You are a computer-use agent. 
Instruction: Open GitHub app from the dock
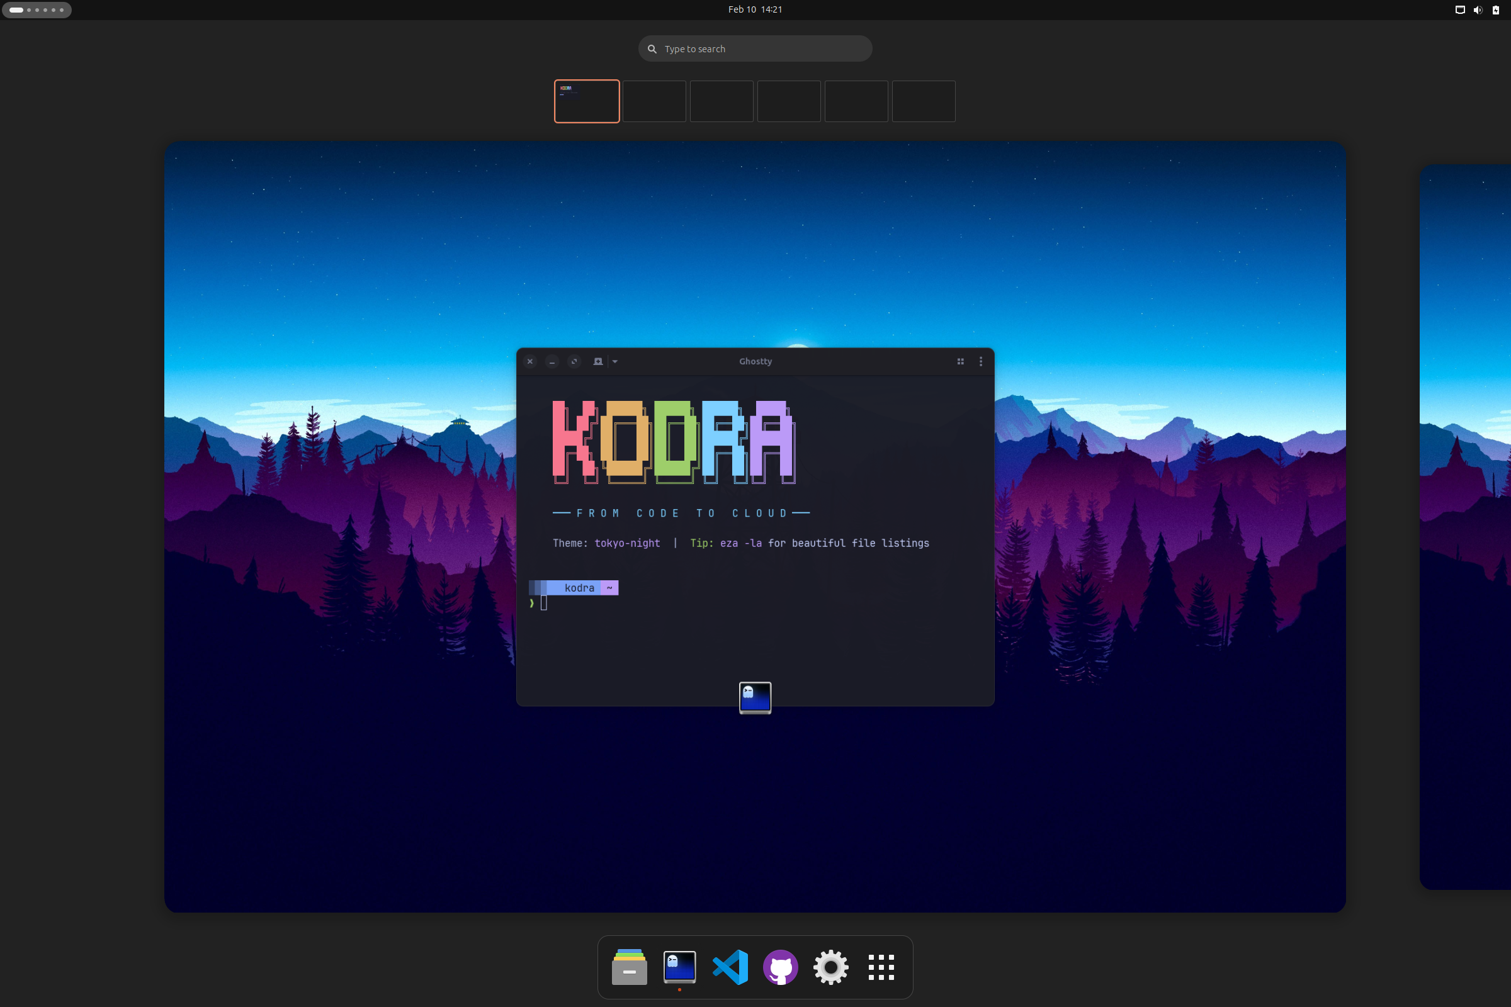point(781,967)
